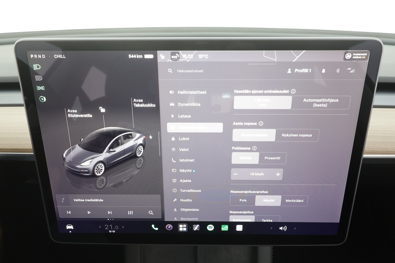Select the Liik.hav. vns cruise option
This screenshot has width=395, height=263.
click(x=263, y=102)
